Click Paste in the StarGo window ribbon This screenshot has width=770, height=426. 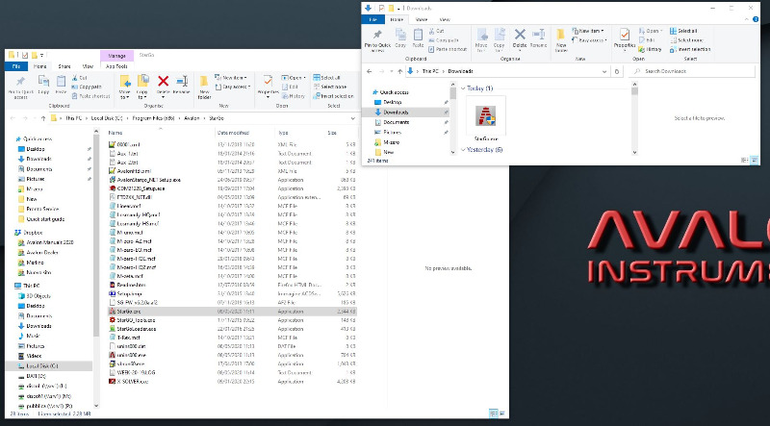[x=61, y=85]
